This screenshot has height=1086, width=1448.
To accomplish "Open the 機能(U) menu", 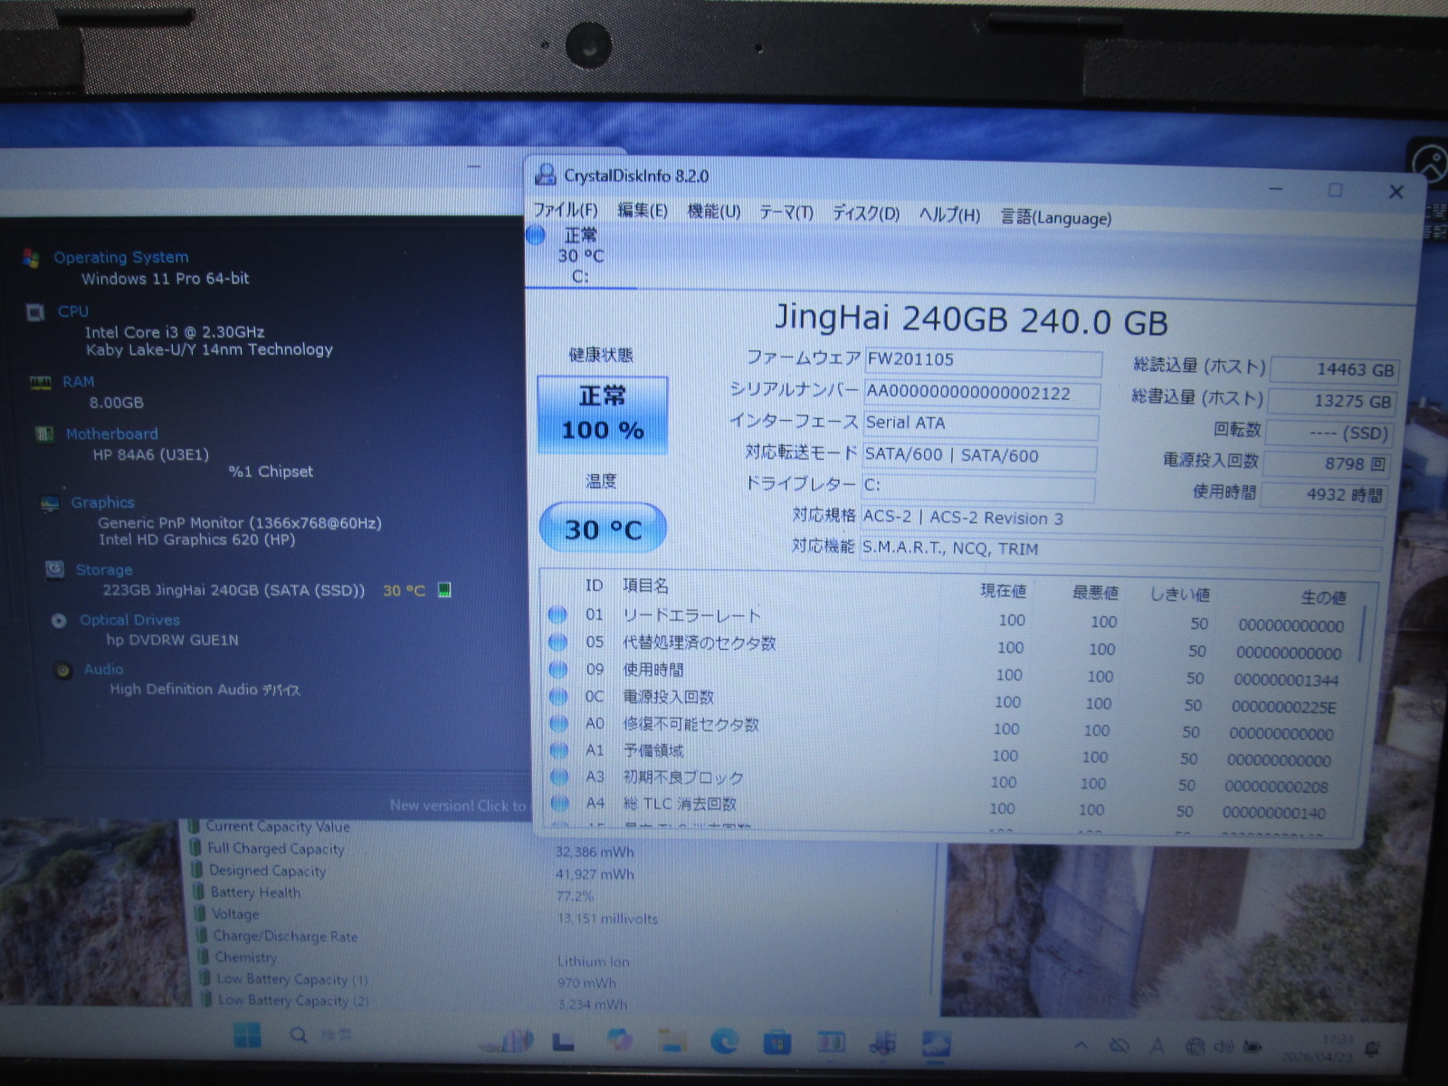I will tap(713, 212).
